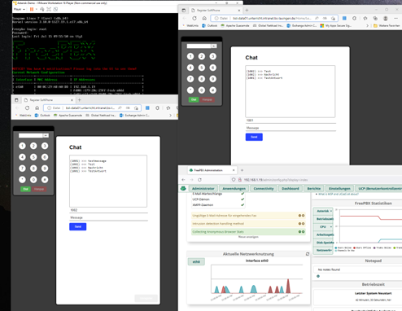Open FreePBX Anwendungen menu
This screenshot has height=311, width=402.
tap(234, 189)
